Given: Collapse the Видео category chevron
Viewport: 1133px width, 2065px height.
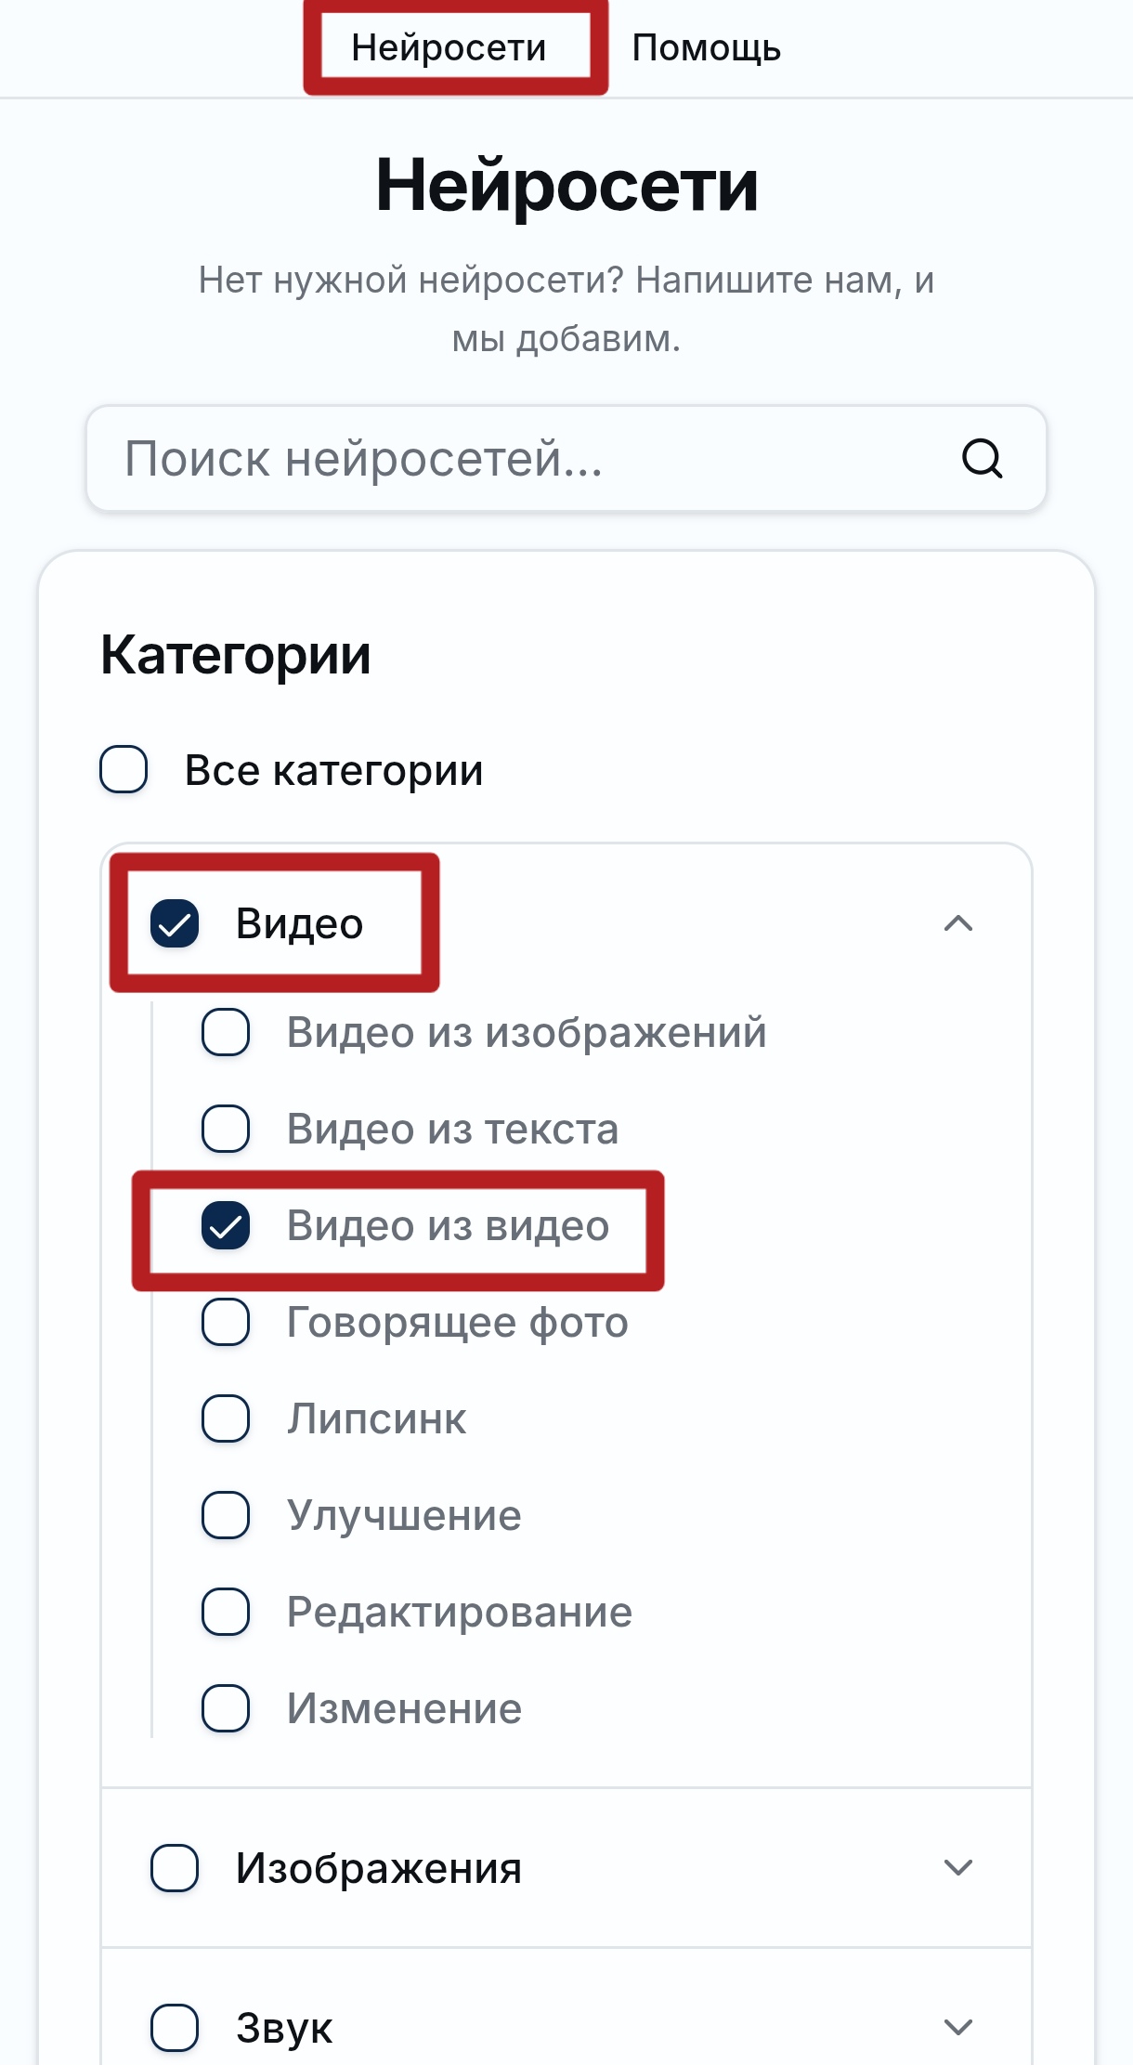Looking at the screenshot, I should [x=957, y=923].
